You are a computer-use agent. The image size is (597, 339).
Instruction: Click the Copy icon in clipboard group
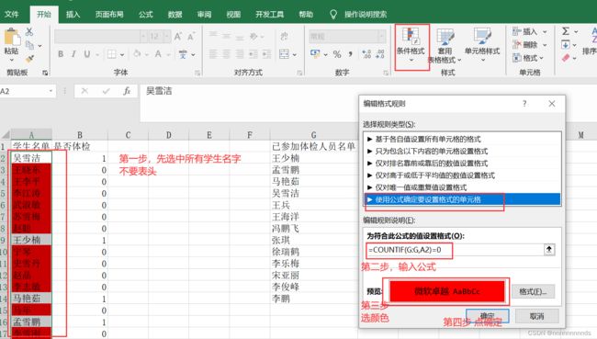(29, 45)
